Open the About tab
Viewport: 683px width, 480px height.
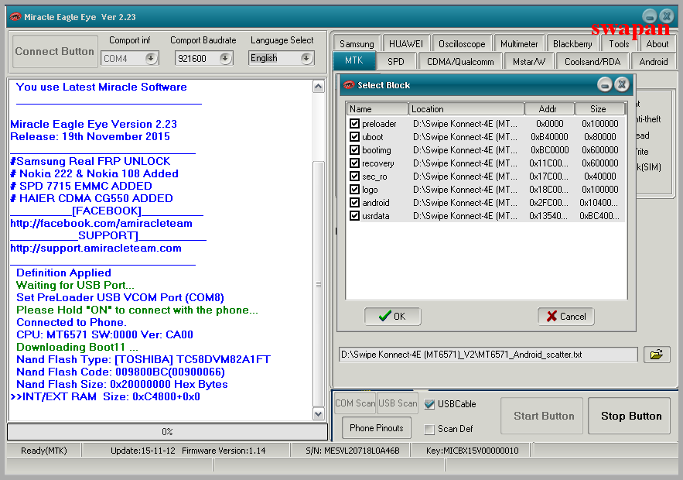click(x=657, y=43)
